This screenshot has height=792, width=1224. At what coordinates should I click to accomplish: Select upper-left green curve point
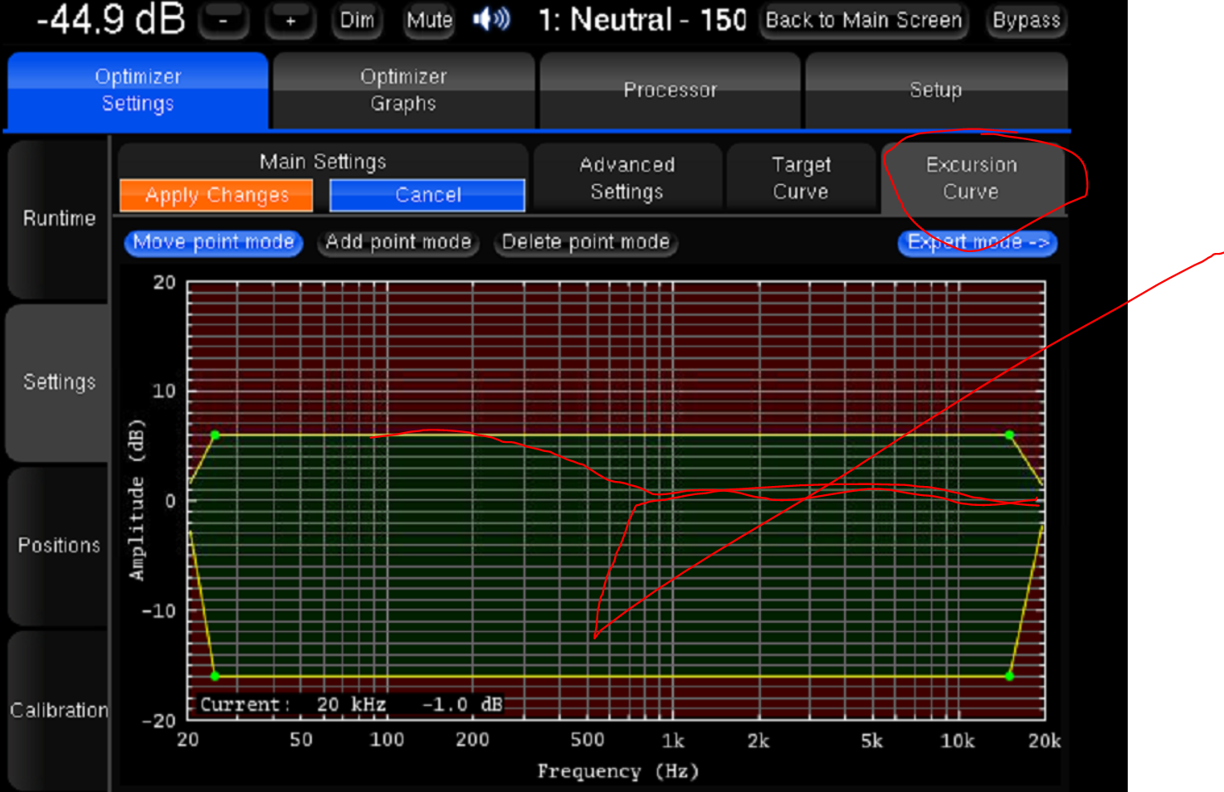[x=215, y=435]
